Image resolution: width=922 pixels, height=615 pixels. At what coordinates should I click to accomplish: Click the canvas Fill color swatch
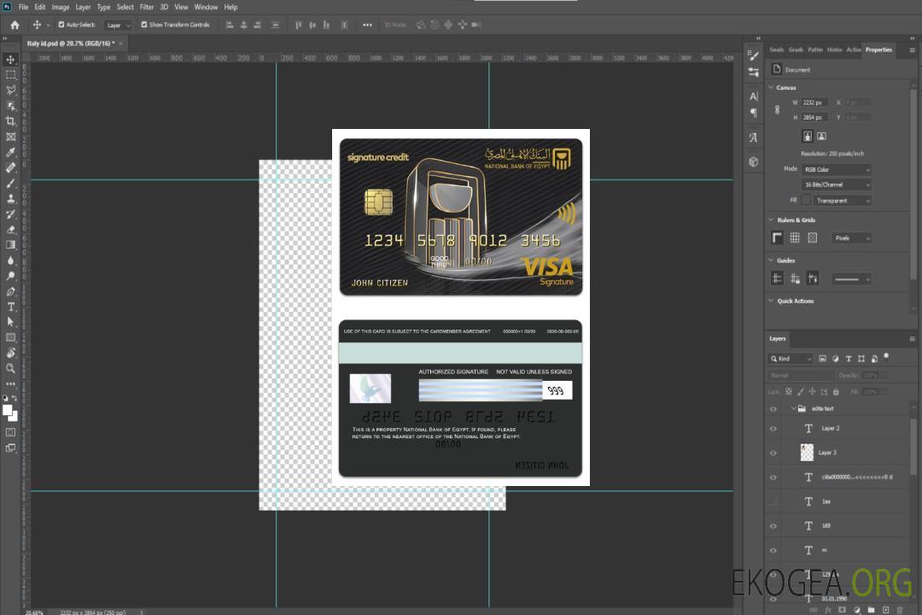pos(806,200)
